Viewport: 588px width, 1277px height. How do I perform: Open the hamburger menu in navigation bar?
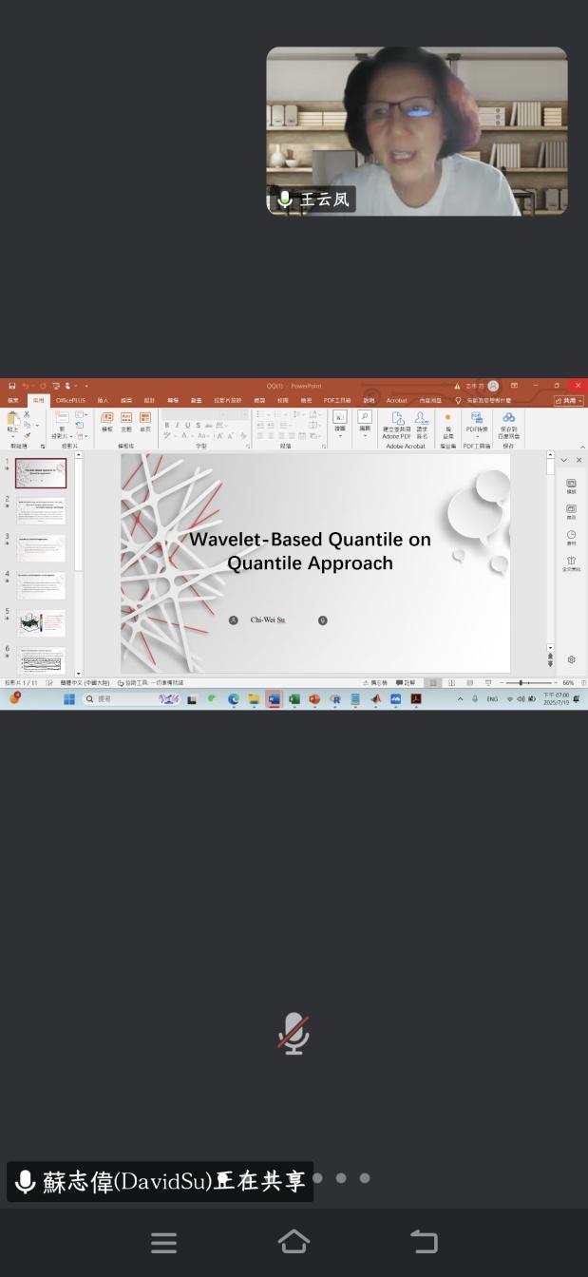163,1242
